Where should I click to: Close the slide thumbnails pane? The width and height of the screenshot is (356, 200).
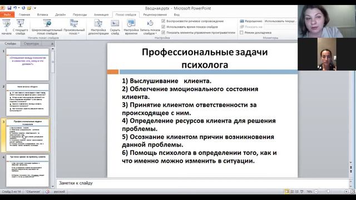pyautogui.click(x=52, y=43)
